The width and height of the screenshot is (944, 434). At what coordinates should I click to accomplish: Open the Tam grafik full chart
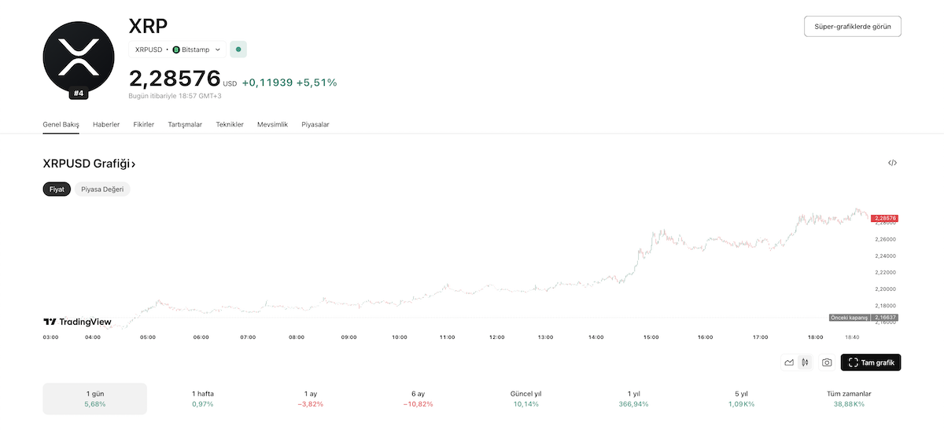tap(871, 362)
